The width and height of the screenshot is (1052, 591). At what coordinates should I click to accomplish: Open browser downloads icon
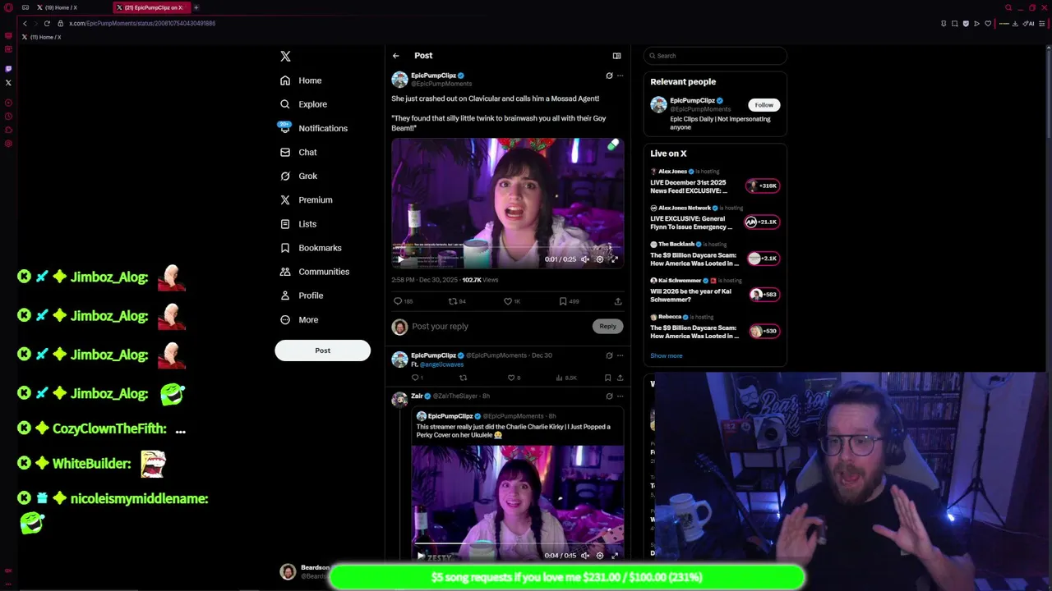(1016, 23)
